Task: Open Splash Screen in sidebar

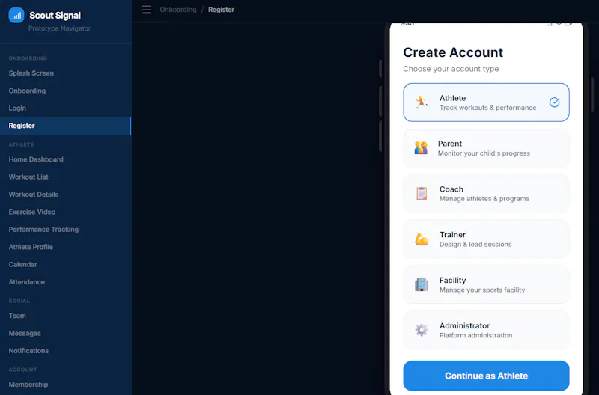Action: (66, 73)
